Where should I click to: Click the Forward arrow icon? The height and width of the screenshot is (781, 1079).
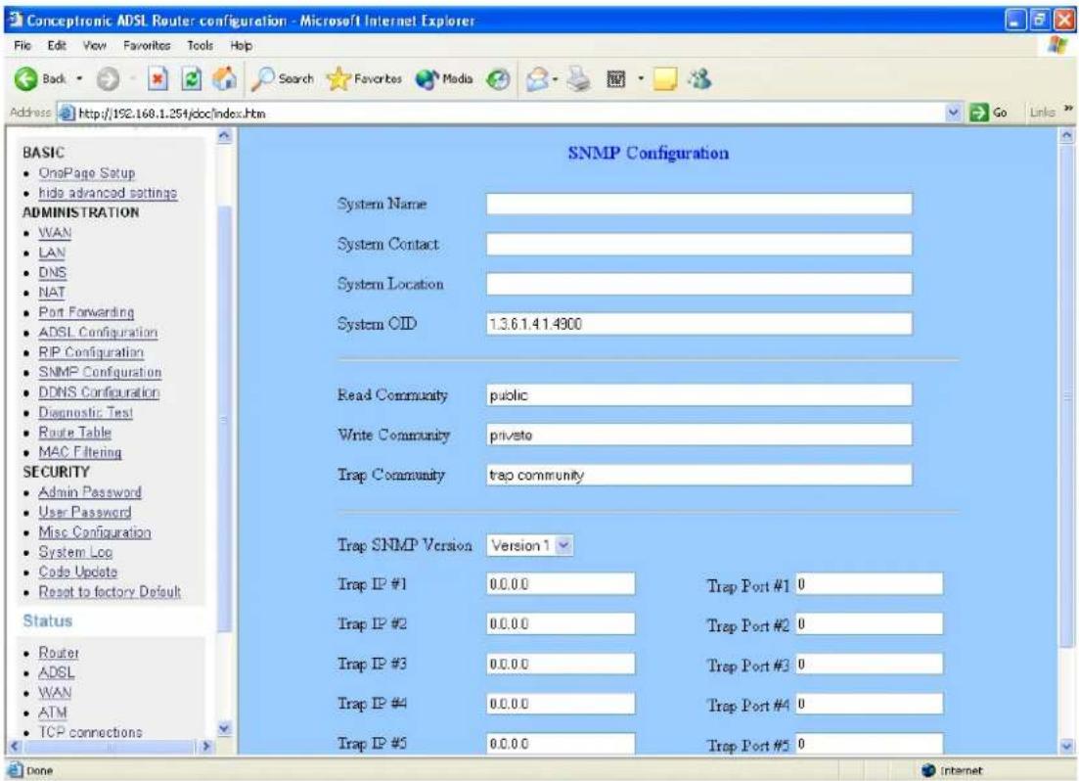[x=108, y=80]
